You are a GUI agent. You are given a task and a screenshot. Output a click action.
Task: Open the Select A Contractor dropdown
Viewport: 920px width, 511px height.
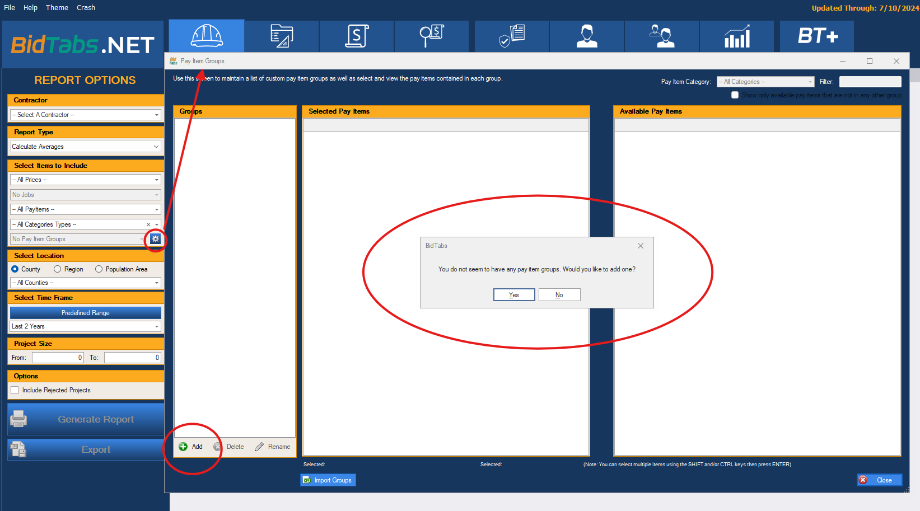coord(86,115)
